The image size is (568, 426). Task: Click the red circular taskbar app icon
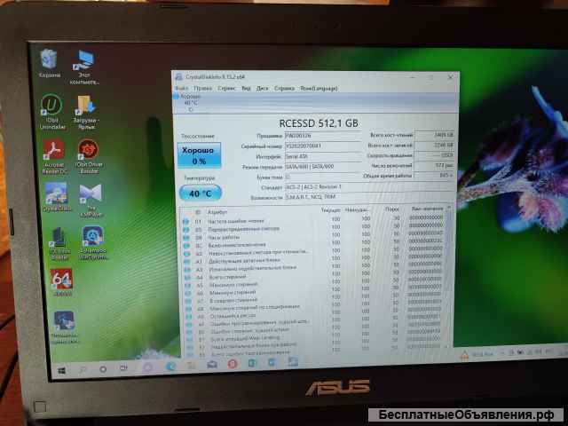[x=233, y=364]
